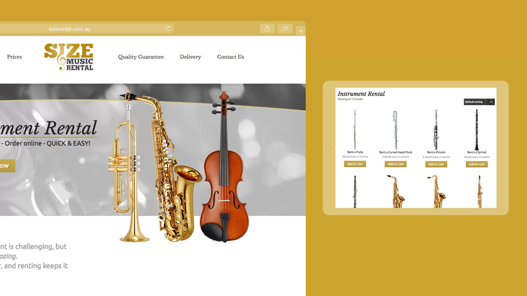Show all tabs with the overlapping squares icon
Screen dimensions: 527x296
point(285,29)
